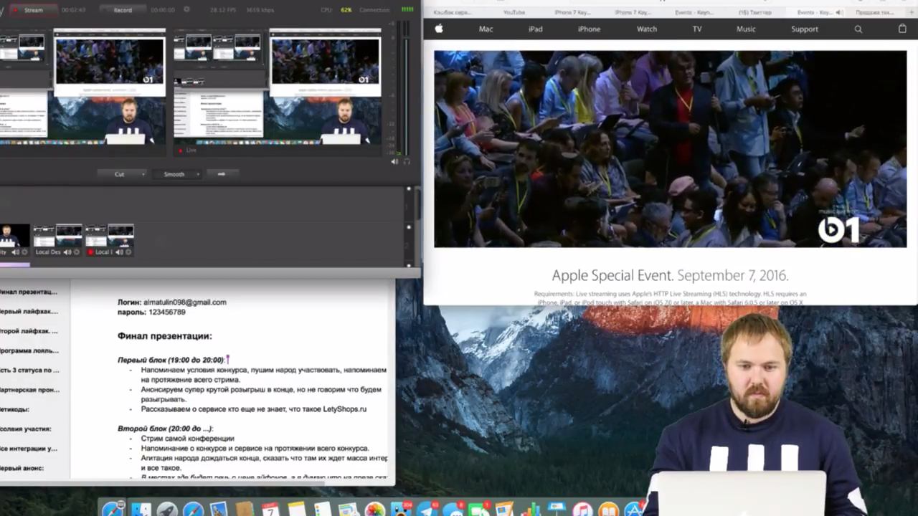Open settings gear of Local Des shot

[x=77, y=252]
